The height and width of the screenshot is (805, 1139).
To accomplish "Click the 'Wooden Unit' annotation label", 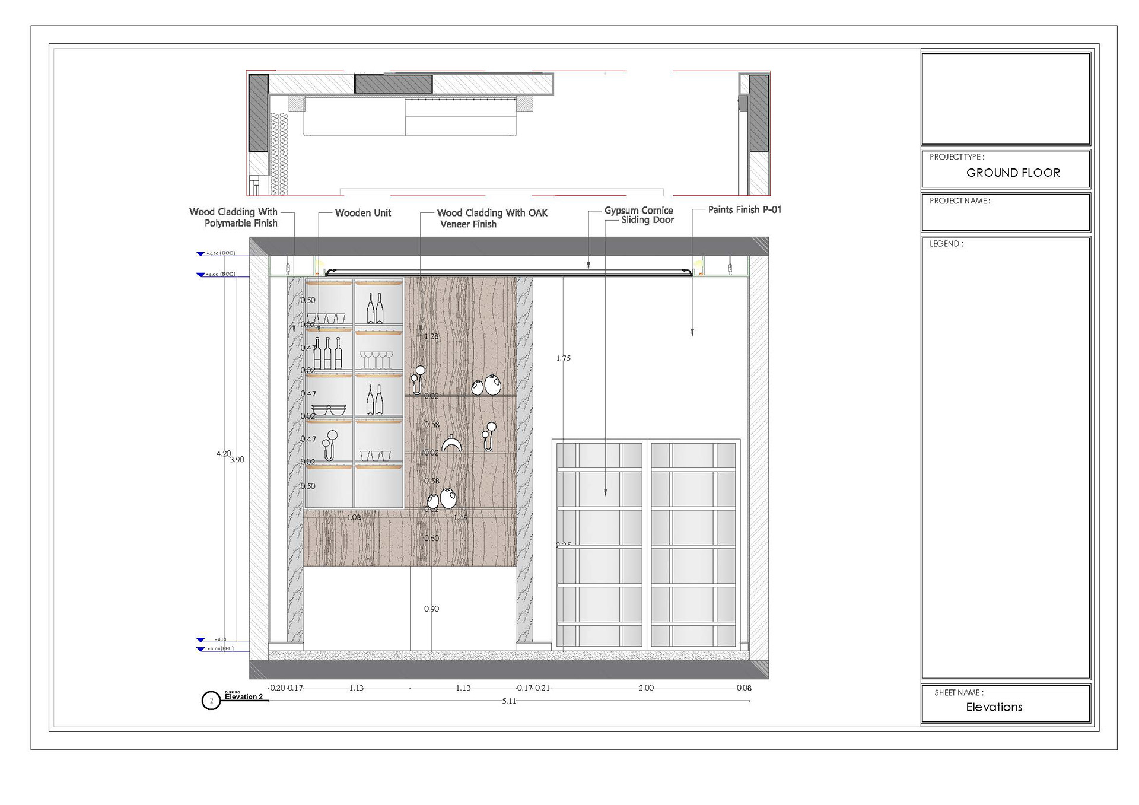I will pos(362,213).
